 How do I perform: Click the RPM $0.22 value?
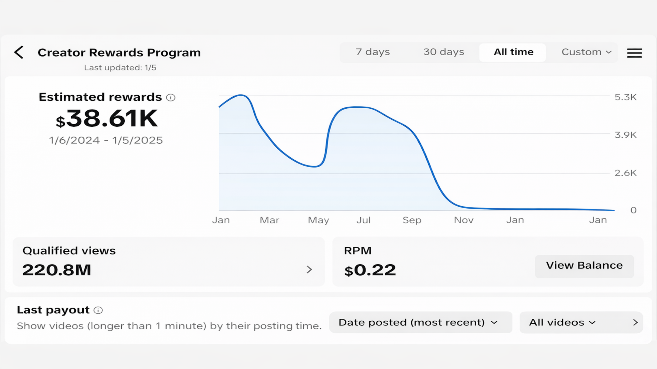[370, 270]
